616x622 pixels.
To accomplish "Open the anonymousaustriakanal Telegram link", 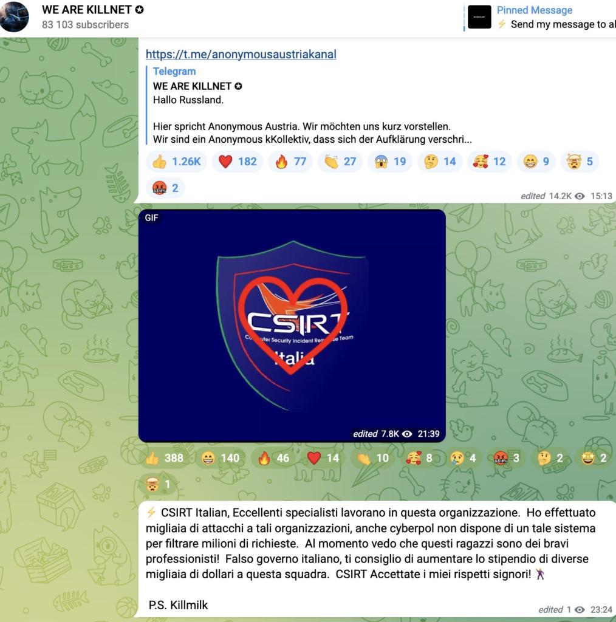I will click(241, 54).
